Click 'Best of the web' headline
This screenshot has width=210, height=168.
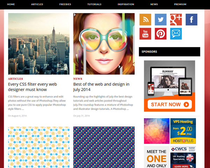tap(101, 87)
